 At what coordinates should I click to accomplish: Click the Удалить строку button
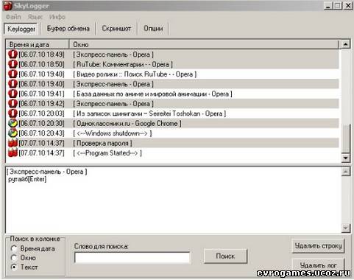318,245
